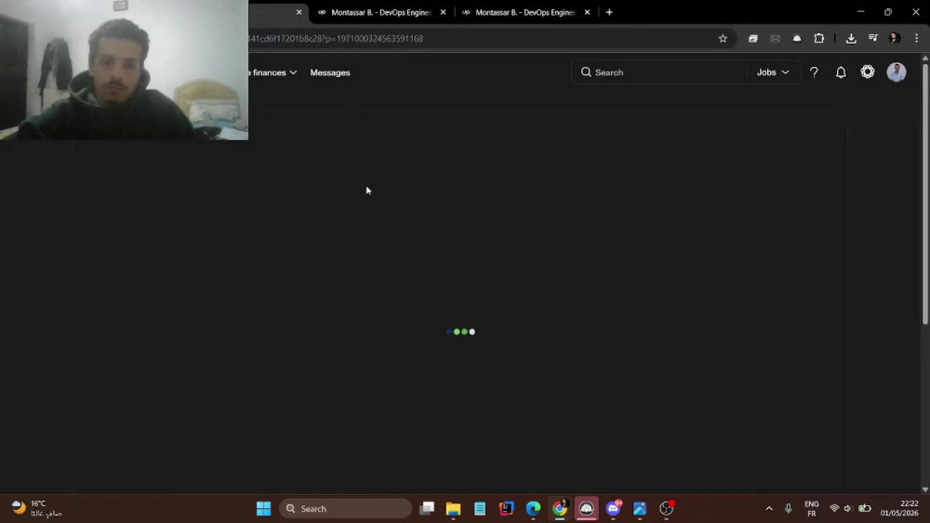This screenshot has height=523, width=930.
Task: Launch Microsoft Edge from taskbar
Action: [533, 508]
